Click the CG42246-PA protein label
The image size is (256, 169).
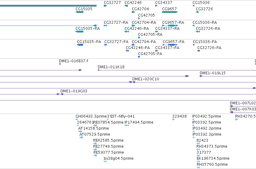(138, 48)
